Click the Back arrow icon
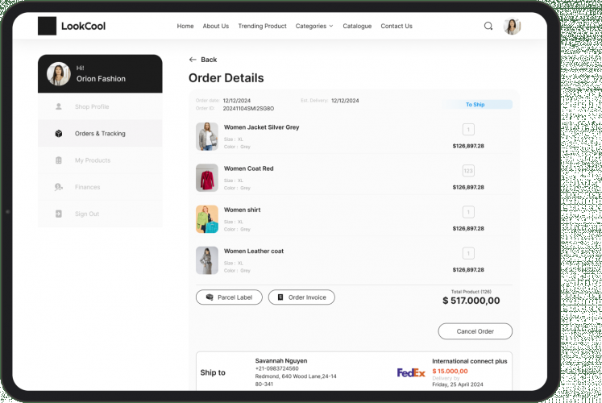Viewport: 602px width, 403px height. tap(193, 60)
